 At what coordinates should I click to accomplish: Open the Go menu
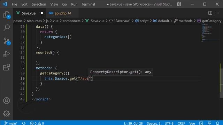coord(64,4)
